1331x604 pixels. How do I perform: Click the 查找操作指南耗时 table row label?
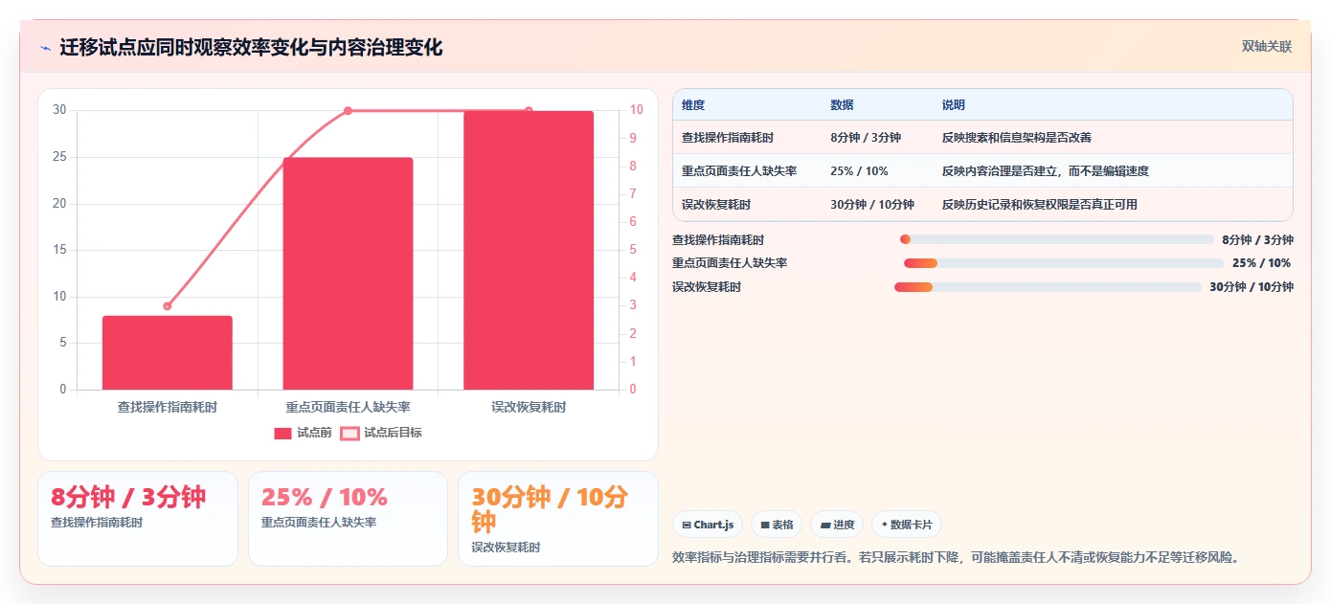pos(728,138)
